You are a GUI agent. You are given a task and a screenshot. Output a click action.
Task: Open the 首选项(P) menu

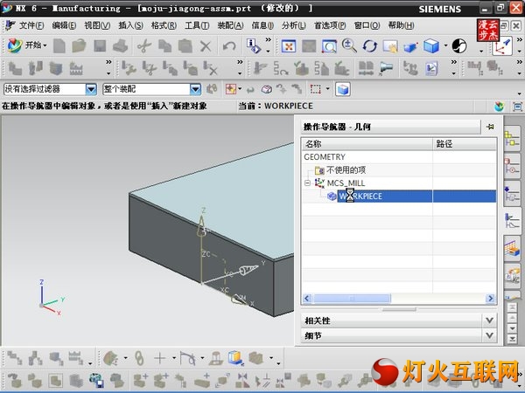(x=330, y=25)
